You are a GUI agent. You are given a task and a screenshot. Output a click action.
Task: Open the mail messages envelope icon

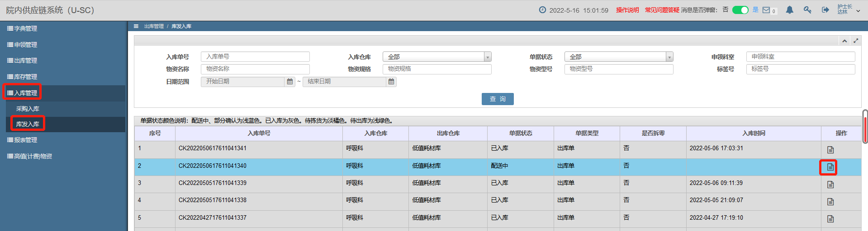coord(766,10)
